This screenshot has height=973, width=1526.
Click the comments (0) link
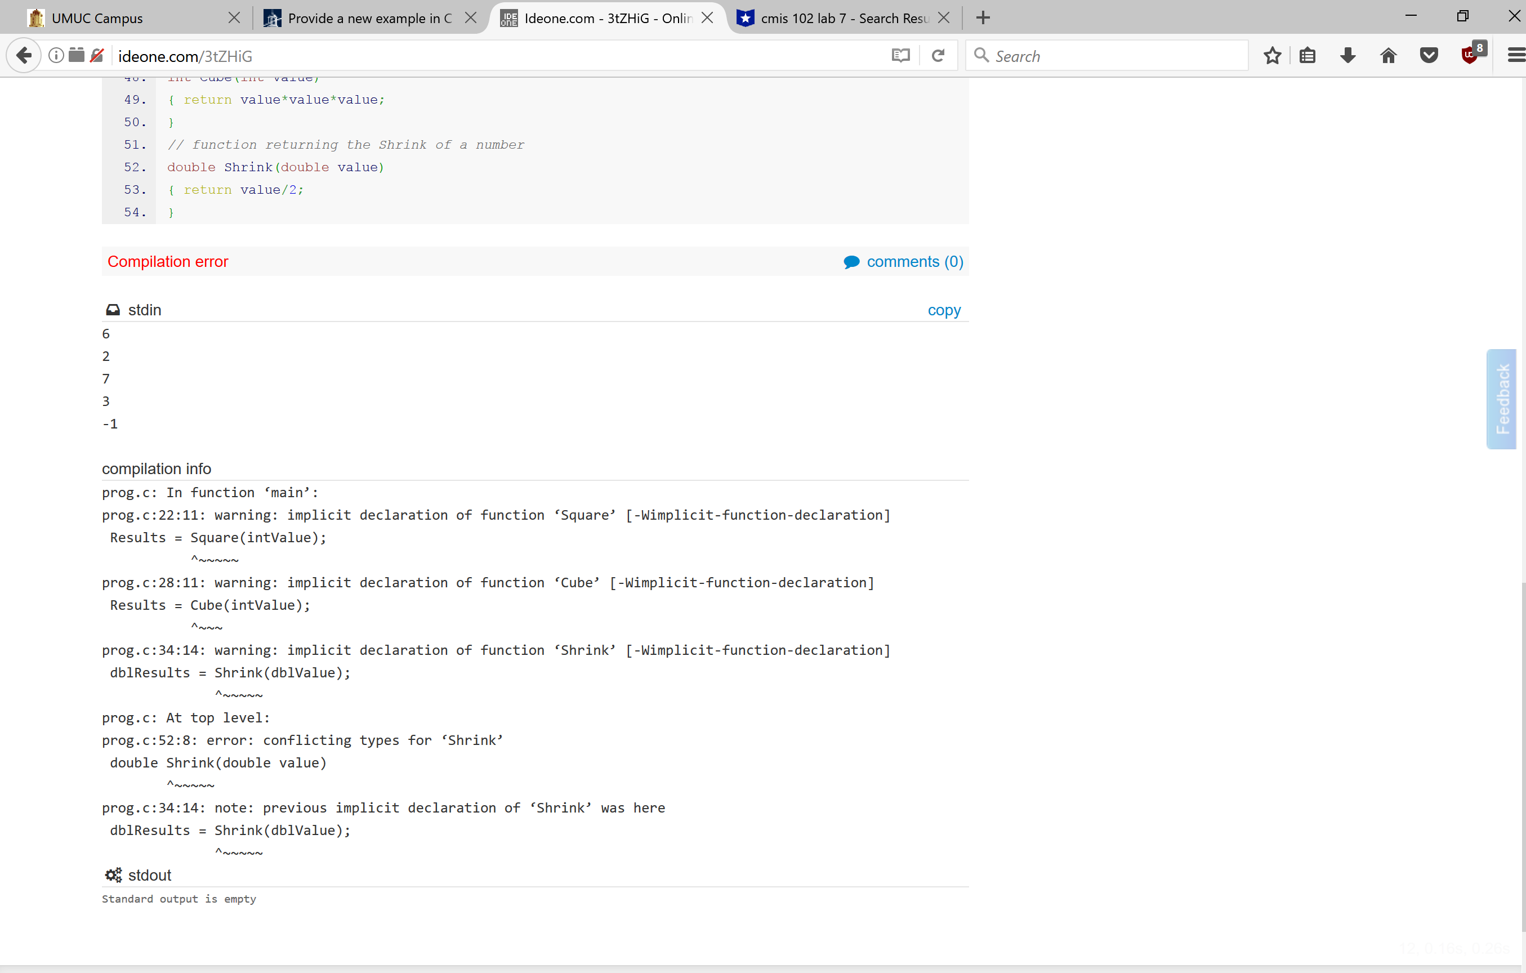914,262
